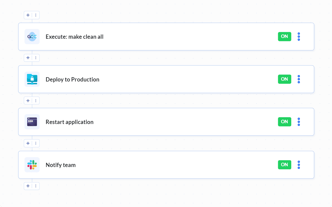Click the Notify team step card
Screen dimensions: 332x207
pyautogui.click(x=166, y=165)
